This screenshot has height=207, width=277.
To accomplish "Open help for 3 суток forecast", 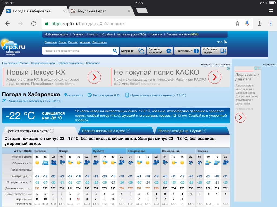I will [x=128, y=131].
